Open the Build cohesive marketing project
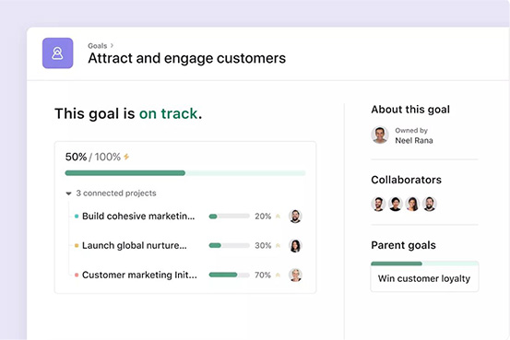 pyautogui.click(x=138, y=217)
